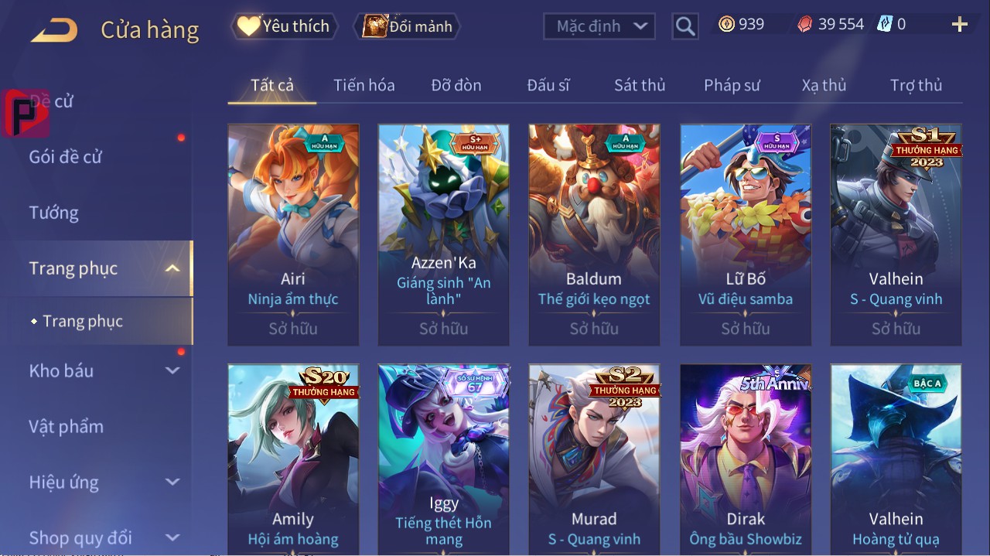The height and width of the screenshot is (556, 990).
Task: Collapse the Trang phục sidebar section
Action: click(x=172, y=268)
